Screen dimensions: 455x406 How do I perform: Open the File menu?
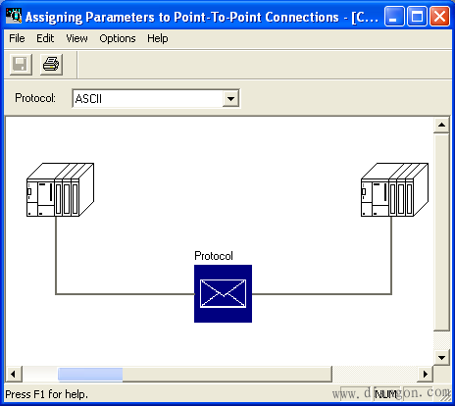[17, 38]
